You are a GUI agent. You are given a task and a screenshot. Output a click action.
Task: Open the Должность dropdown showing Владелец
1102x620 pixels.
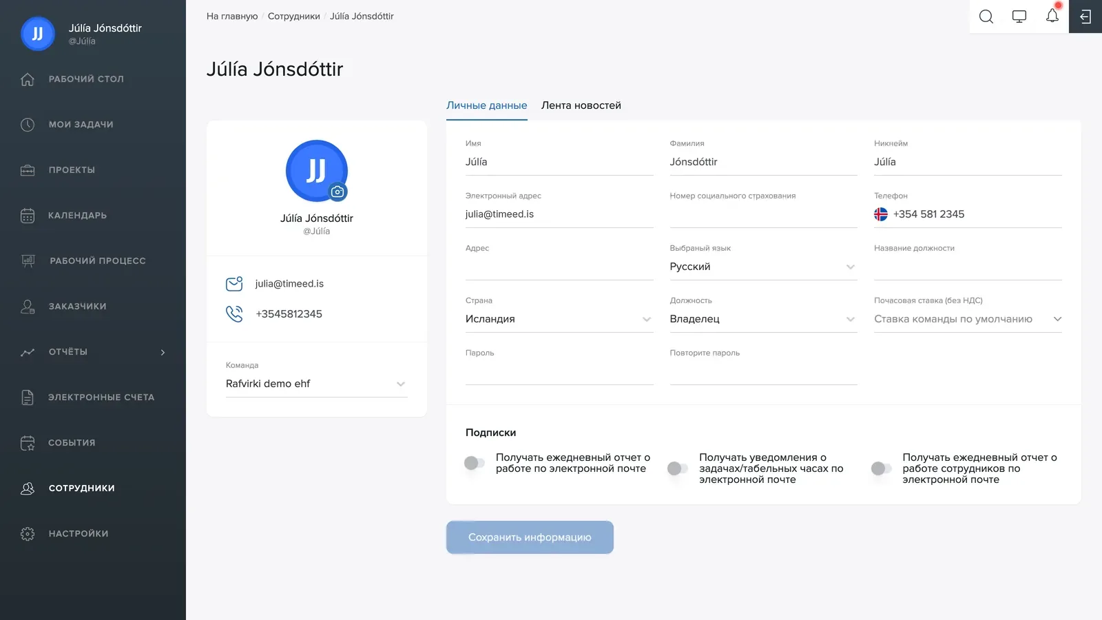click(x=763, y=319)
